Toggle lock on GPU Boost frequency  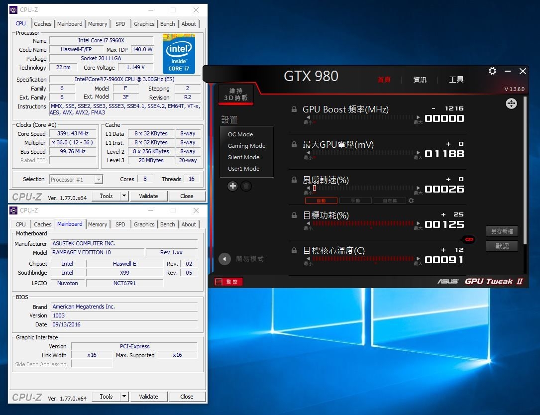(294, 109)
